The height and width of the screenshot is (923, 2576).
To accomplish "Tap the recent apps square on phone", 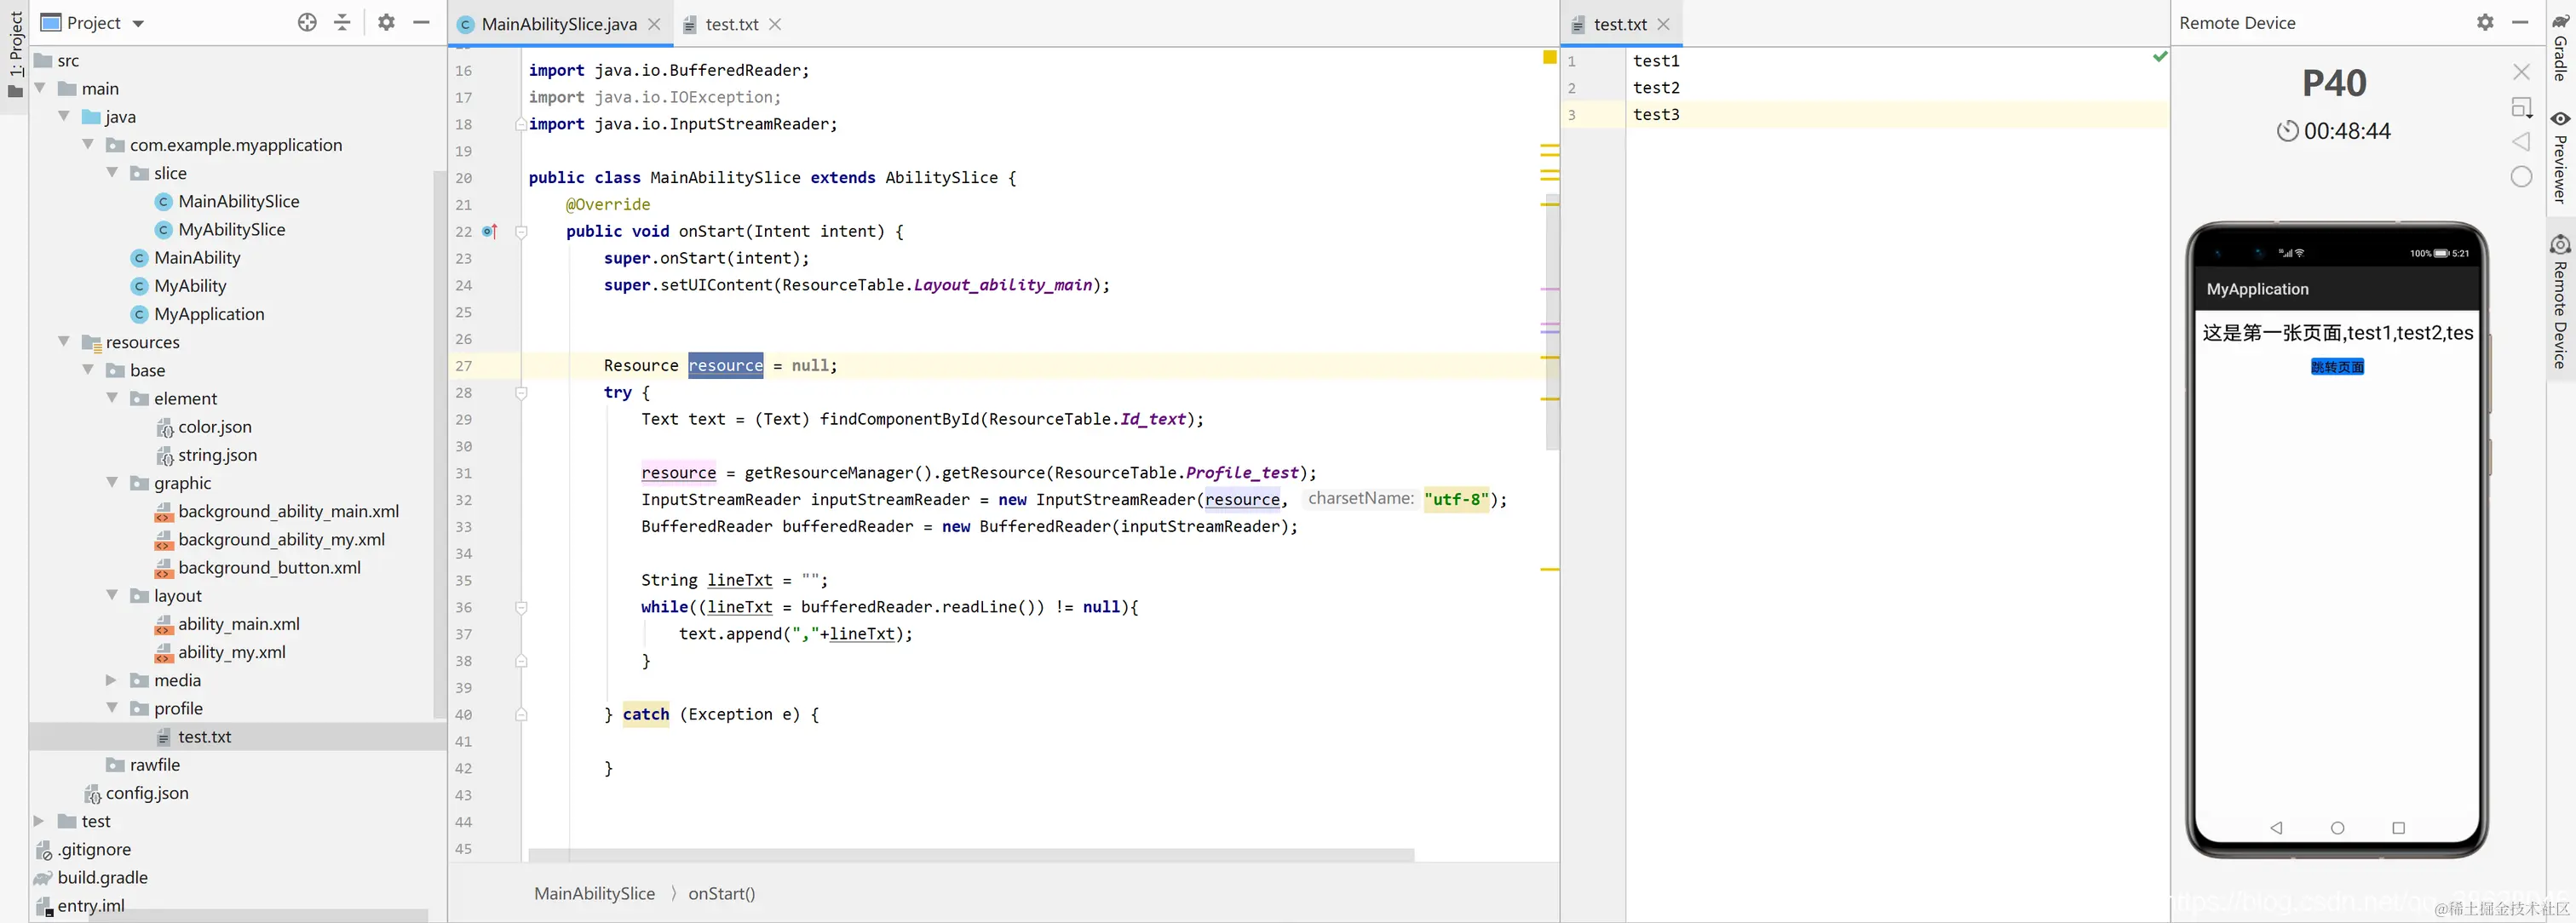I will (2397, 827).
